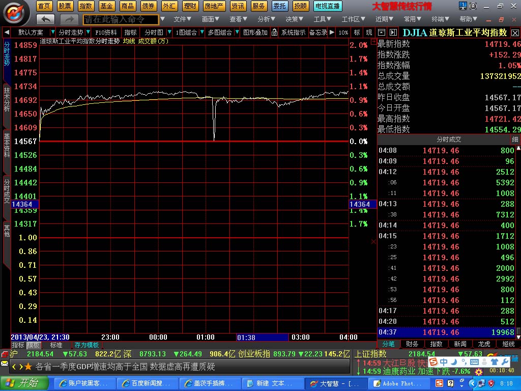Viewport: 521px width, 391px height.
Task: Click the help question mark tray icon
Action: click(450, 383)
